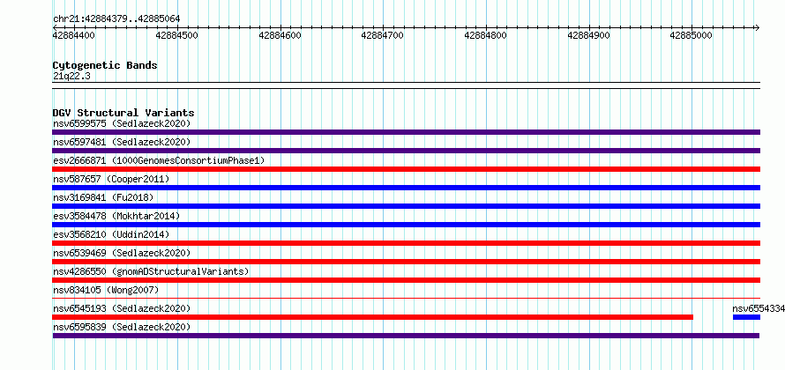Click ruler coordinate 42884700
This screenshot has width=785, height=370.
[383, 35]
